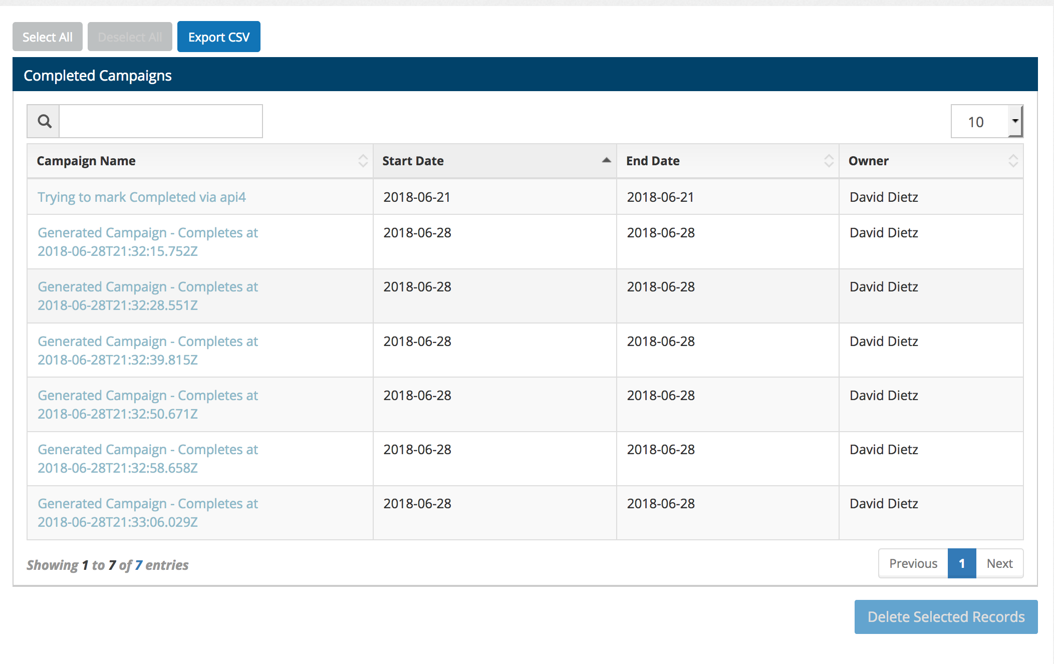Viewport: 1054px width, 664px height.
Task: Click Delete Selected Records button
Action: pyautogui.click(x=946, y=617)
